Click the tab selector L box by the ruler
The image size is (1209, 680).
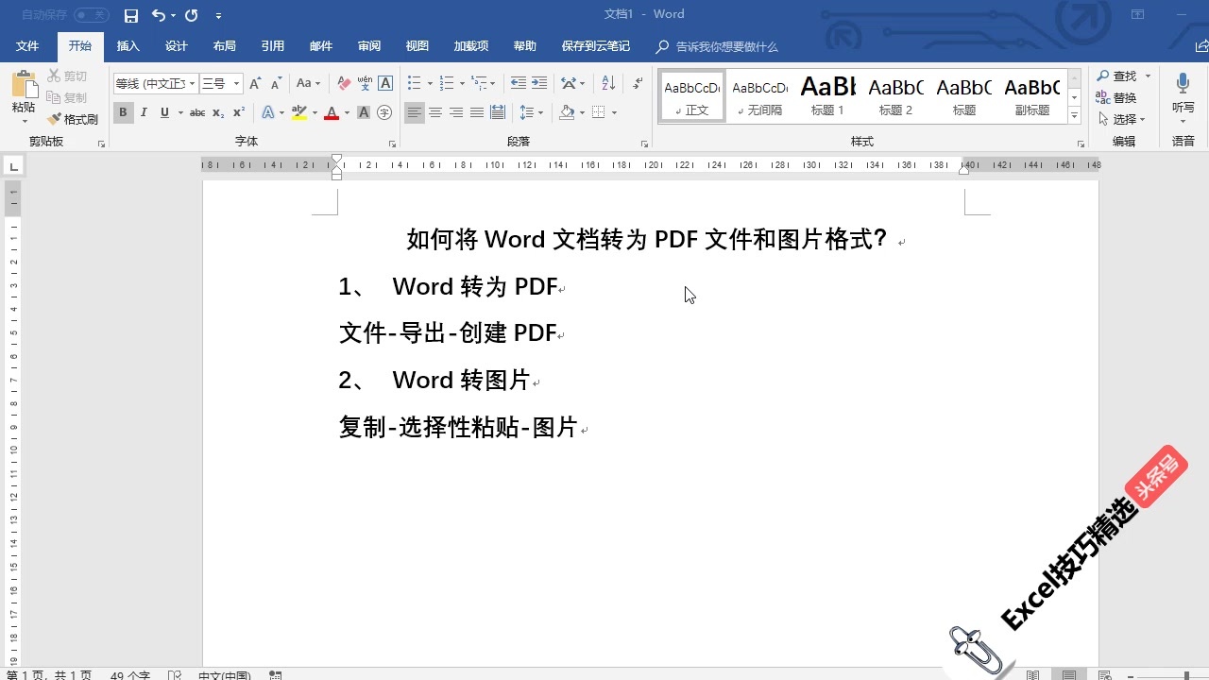[x=13, y=166]
